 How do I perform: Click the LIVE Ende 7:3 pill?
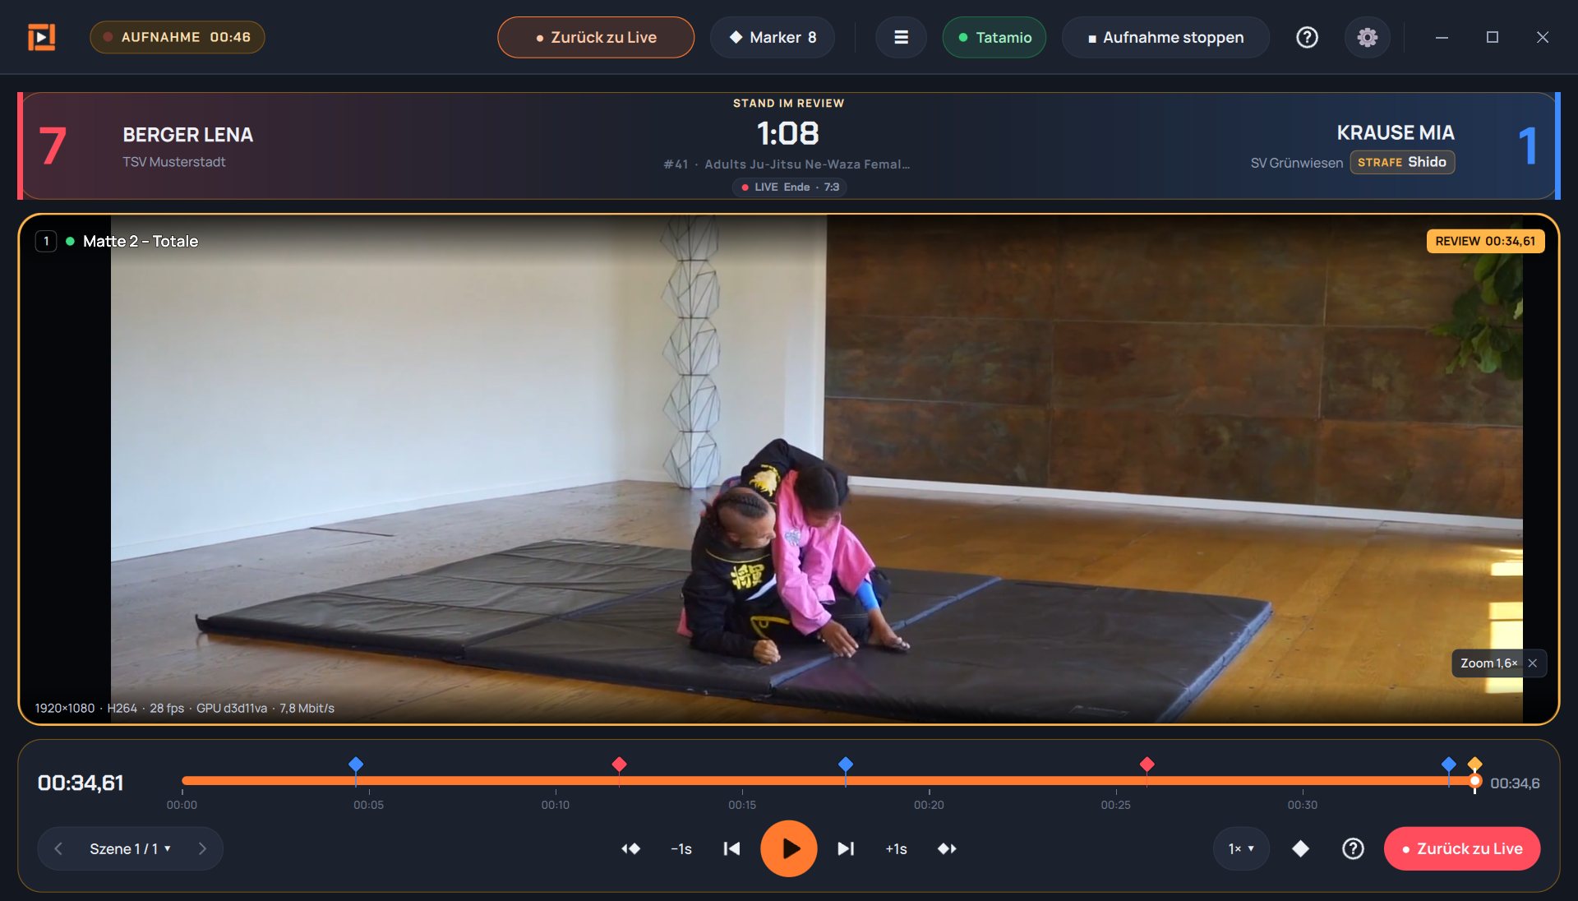(x=789, y=187)
